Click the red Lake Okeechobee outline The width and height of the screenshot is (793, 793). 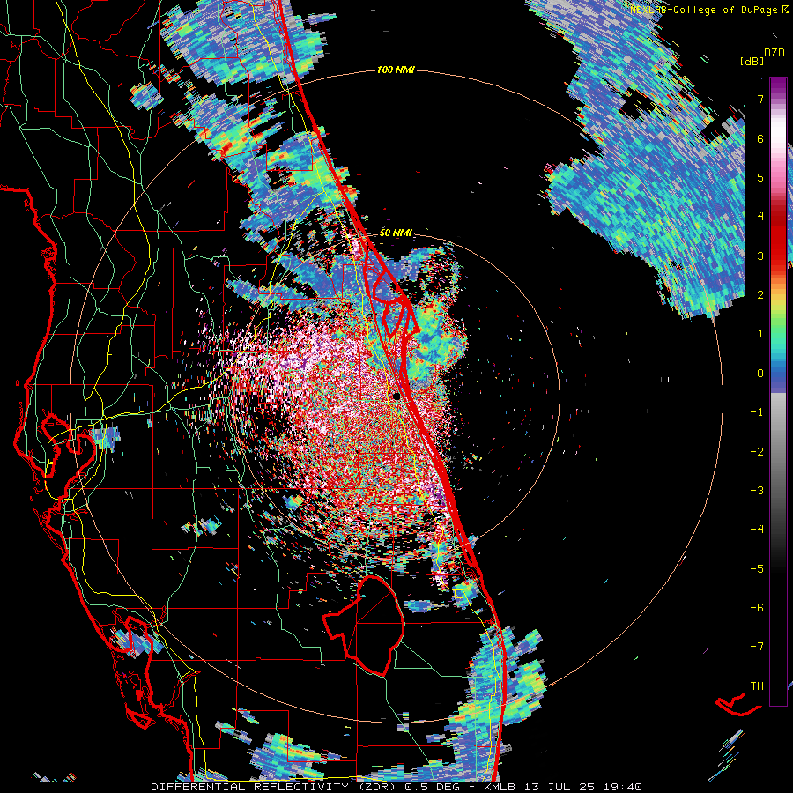coord(363,625)
